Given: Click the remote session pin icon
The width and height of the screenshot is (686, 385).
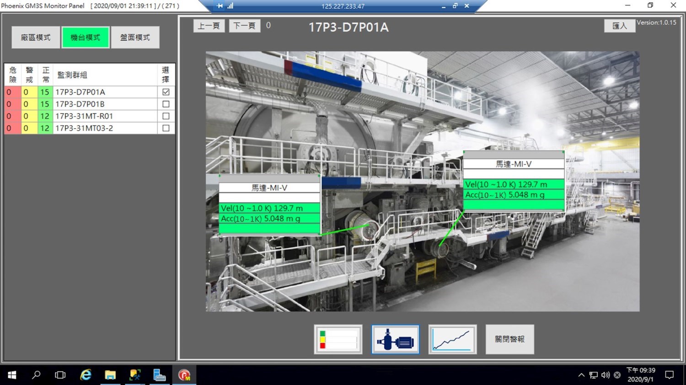Looking at the screenshot, I should click(x=220, y=6).
